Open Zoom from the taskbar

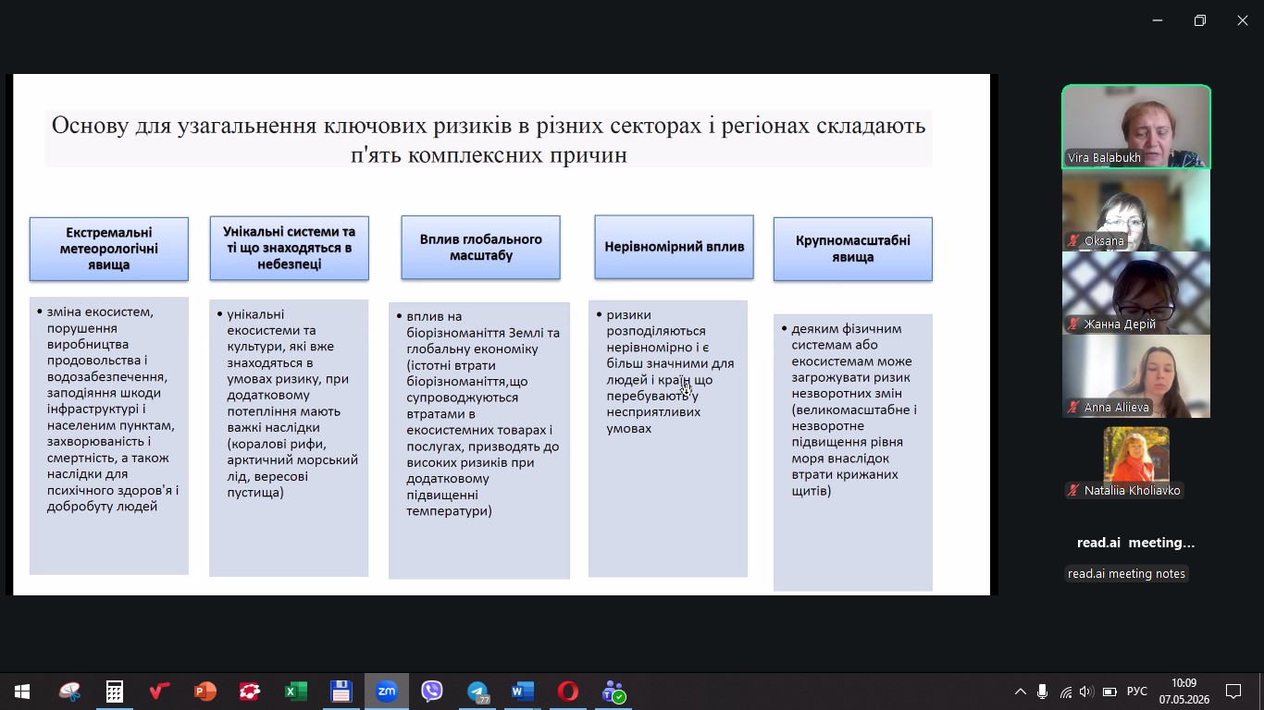pos(387,692)
